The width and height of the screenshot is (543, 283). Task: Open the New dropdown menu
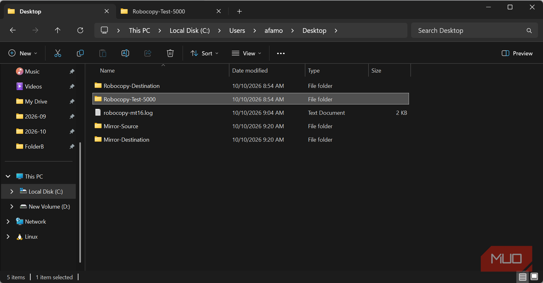(23, 53)
